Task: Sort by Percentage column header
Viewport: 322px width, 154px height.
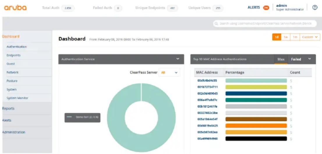Action: (235, 72)
